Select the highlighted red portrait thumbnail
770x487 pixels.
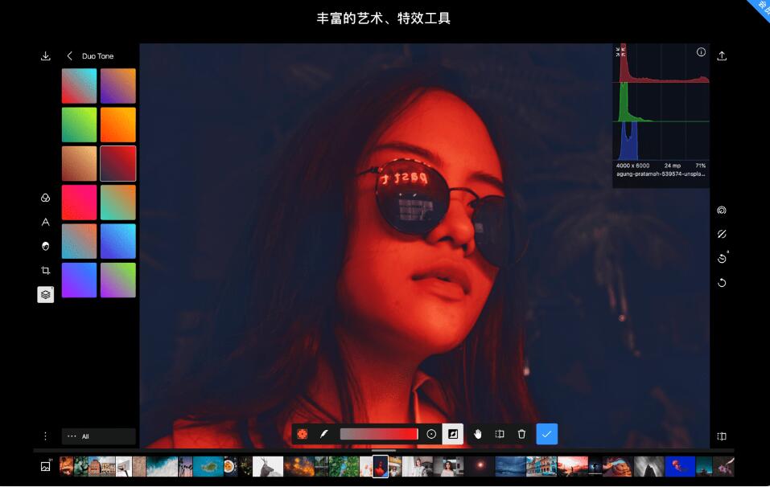point(380,466)
